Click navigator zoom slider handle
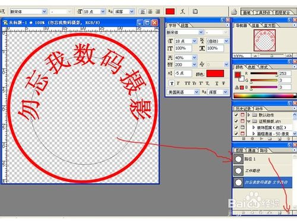Screen dimensions: 297x223 coord(272,56)
